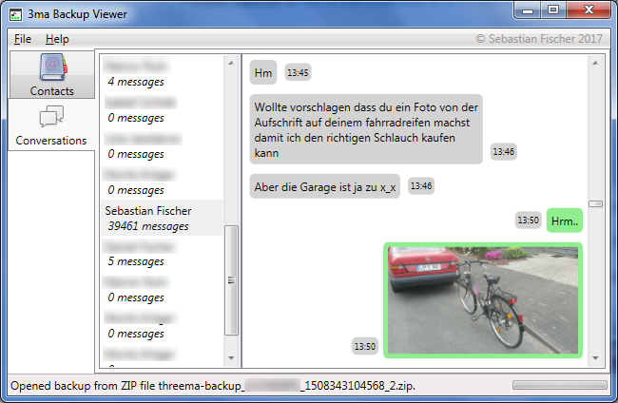Click the chat pane scrollbar thumb
The width and height of the screenshot is (618, 403).
(595, 203)
